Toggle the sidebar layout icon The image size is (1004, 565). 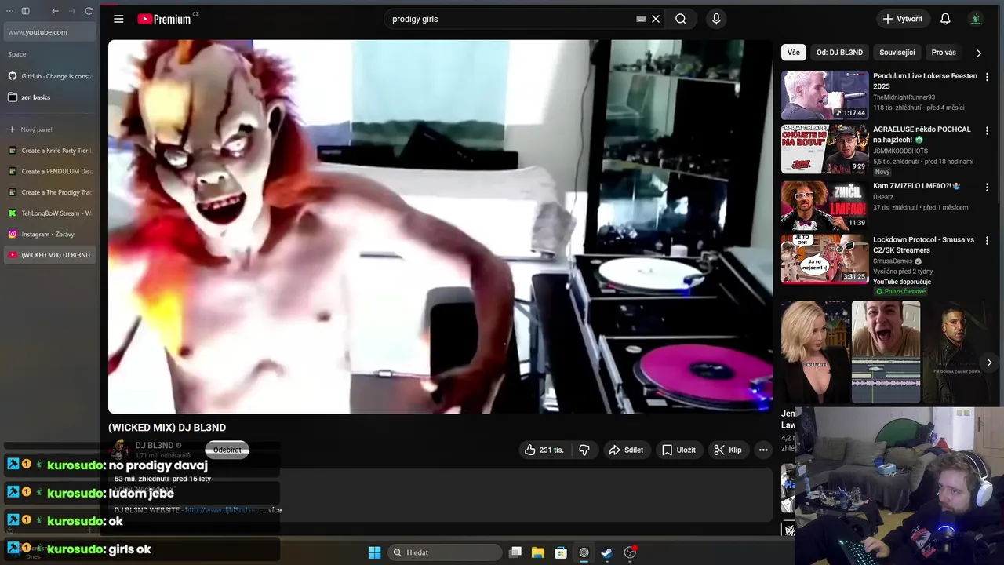point(25,11)
